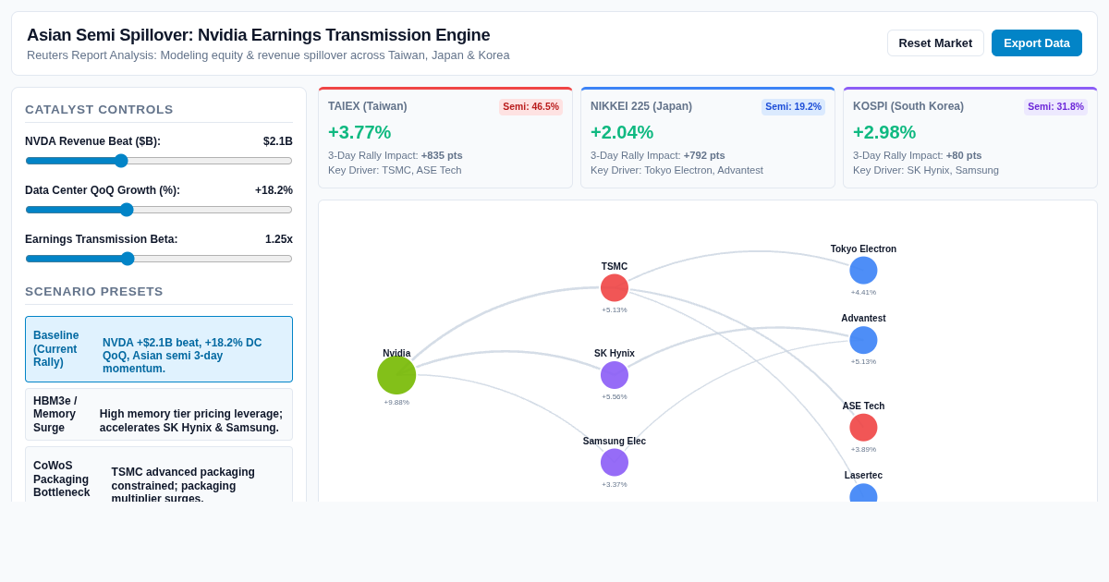The width and height of the screenshot is (1109, 582).
Task: Select the blue Tokyo Electron node
Action: 863,271
